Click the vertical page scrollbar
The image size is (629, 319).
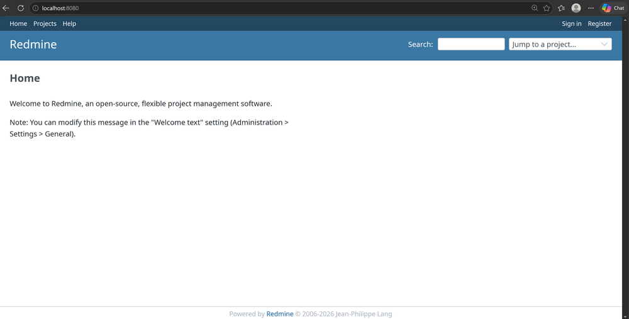pyautogui.click(x=625, y=167)
